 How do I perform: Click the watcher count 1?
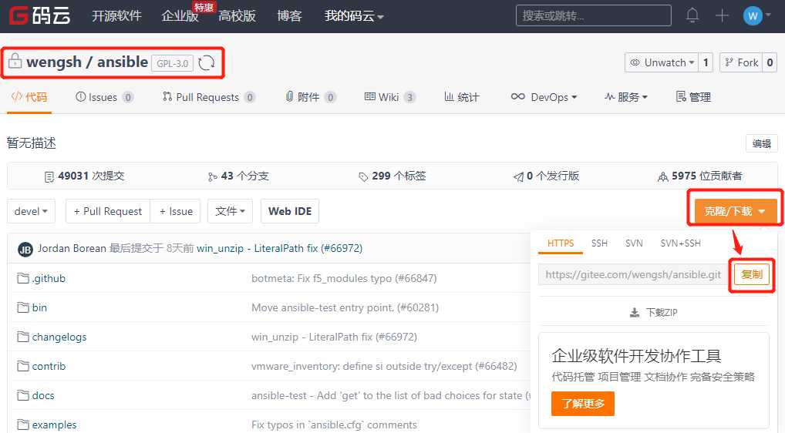pos(706,62)
